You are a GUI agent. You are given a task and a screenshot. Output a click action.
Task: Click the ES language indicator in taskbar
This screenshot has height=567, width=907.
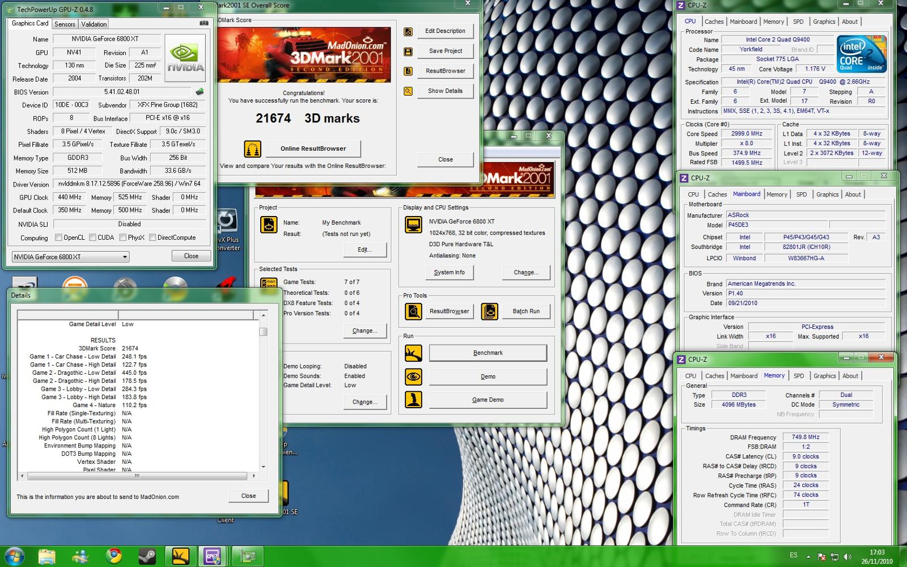[794, 555]
